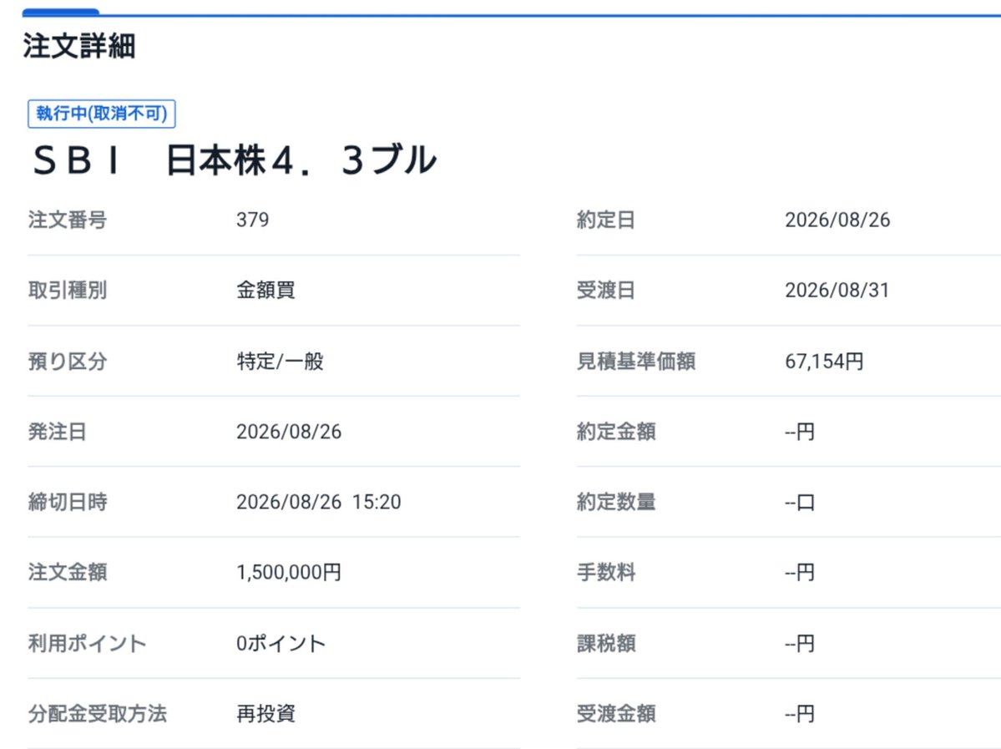This screenshot has width=1001, height=749.
Task: Click the 約定日 label
Action: coord(605,220)
